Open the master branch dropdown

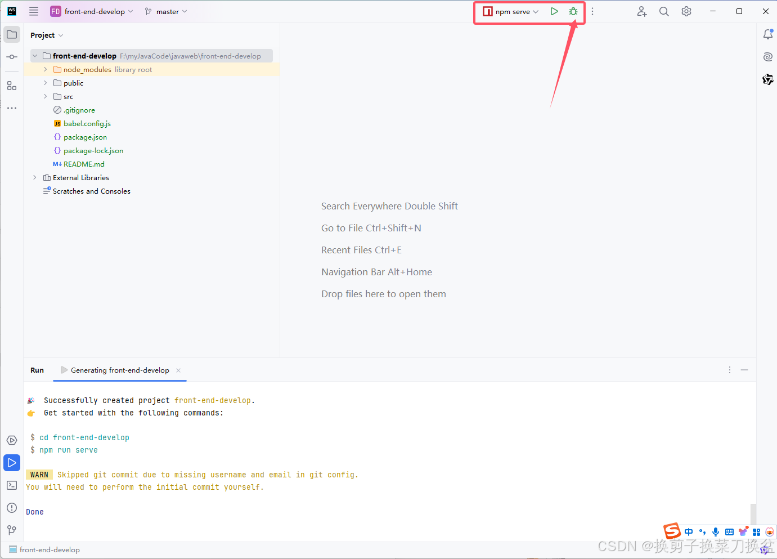pos(165,11)
